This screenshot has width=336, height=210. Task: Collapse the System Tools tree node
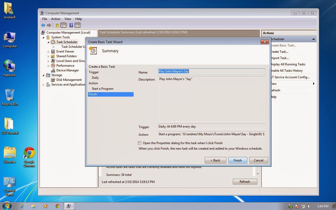44,38
